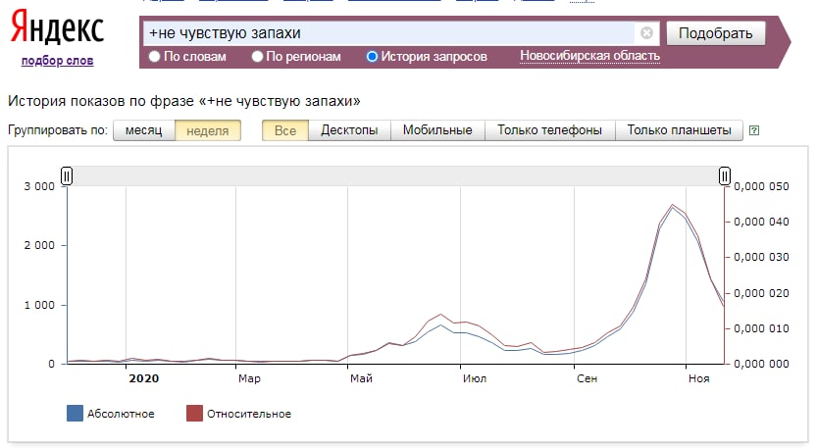
Task: Click the red 'Относительное' legend swatch
Action: [194, 414]
